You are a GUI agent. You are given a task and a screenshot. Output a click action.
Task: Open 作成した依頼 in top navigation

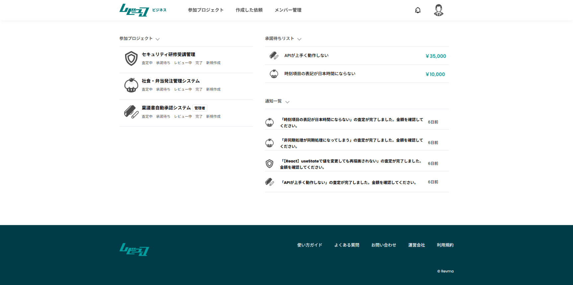pyautogui.click(x=249, y=10)
